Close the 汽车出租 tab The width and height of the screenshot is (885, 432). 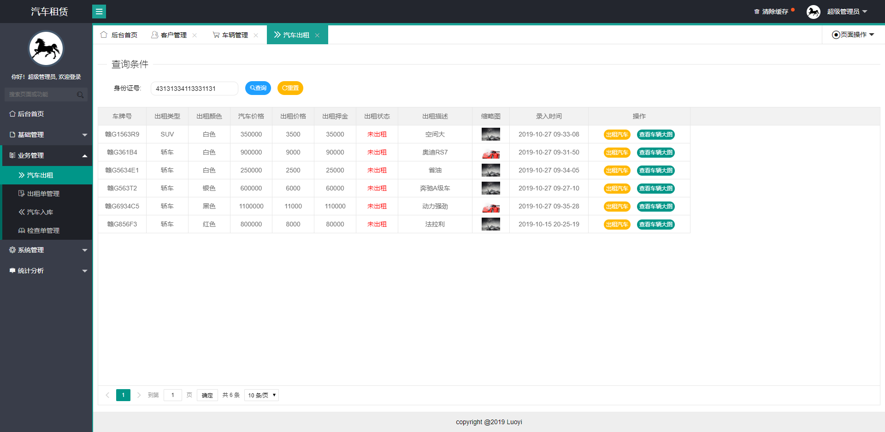pyautogui.click(x=317, y=35)
